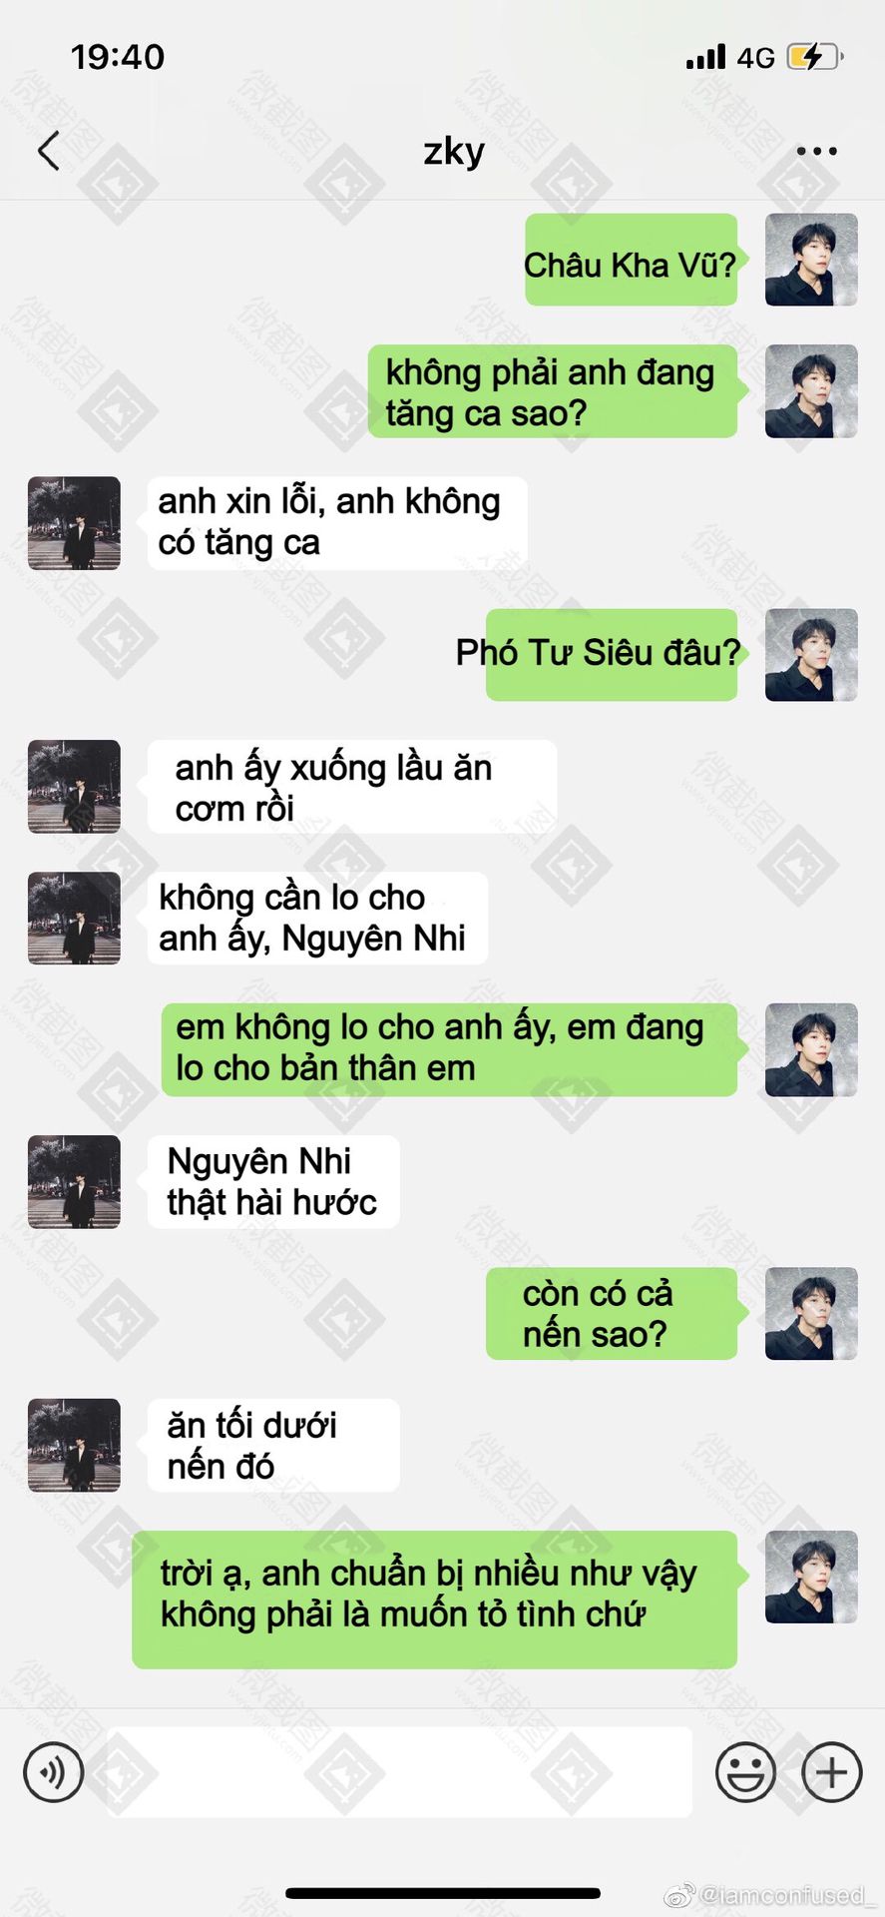Tap the 'zky' chat title
The image size is (885, 1917).
[x=453, y=151]
